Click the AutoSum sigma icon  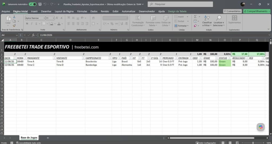click(x=195, y=17)
